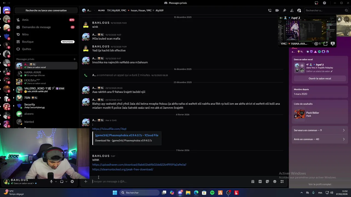Open alveero direct message
351x197 pixels.
[46, 114]
